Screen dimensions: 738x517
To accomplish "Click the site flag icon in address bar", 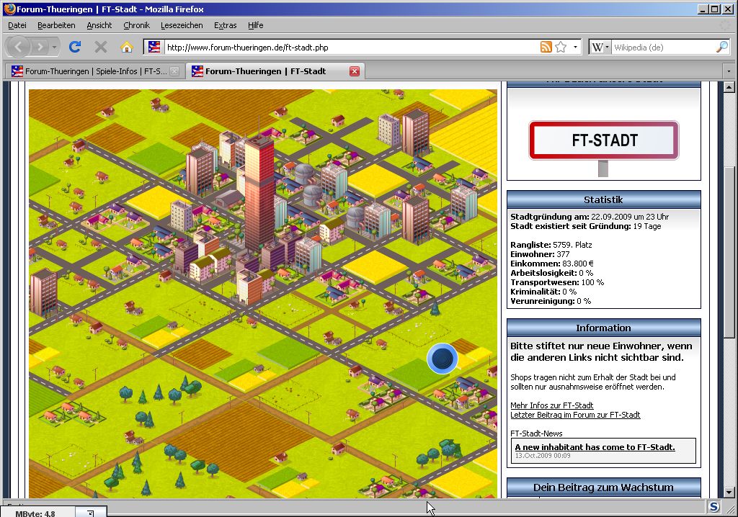I will point(154,47).
